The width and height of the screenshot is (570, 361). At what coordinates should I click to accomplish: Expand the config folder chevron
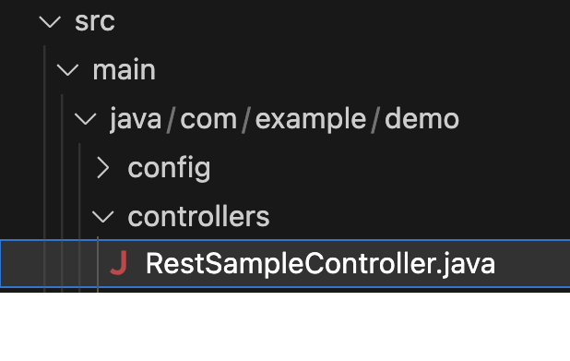pyautogui.click(x=103, y=168)
